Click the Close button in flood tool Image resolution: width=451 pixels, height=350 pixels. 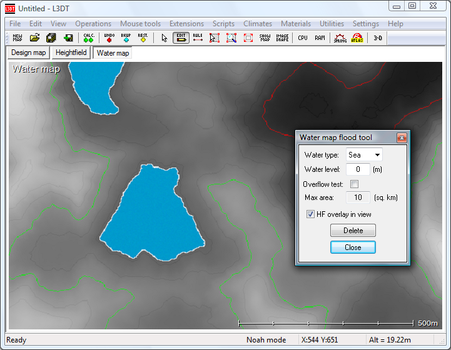(353, 247)
